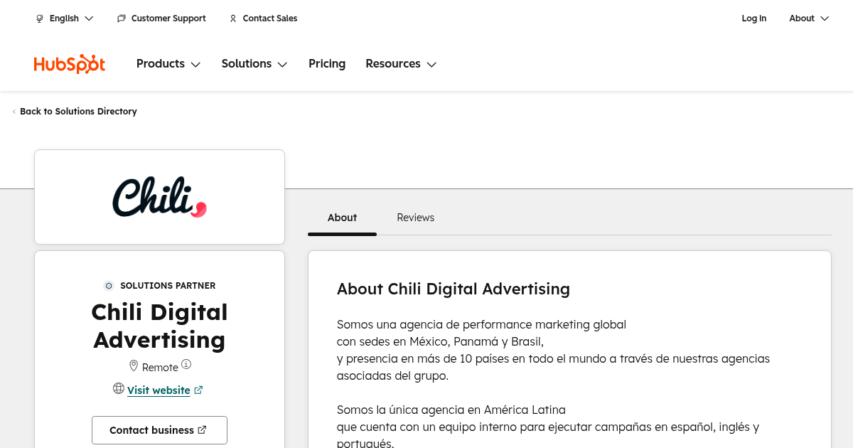This screenshot has height=448, width=853.
Task: Expand the Products menu
Action: (168, 64)
